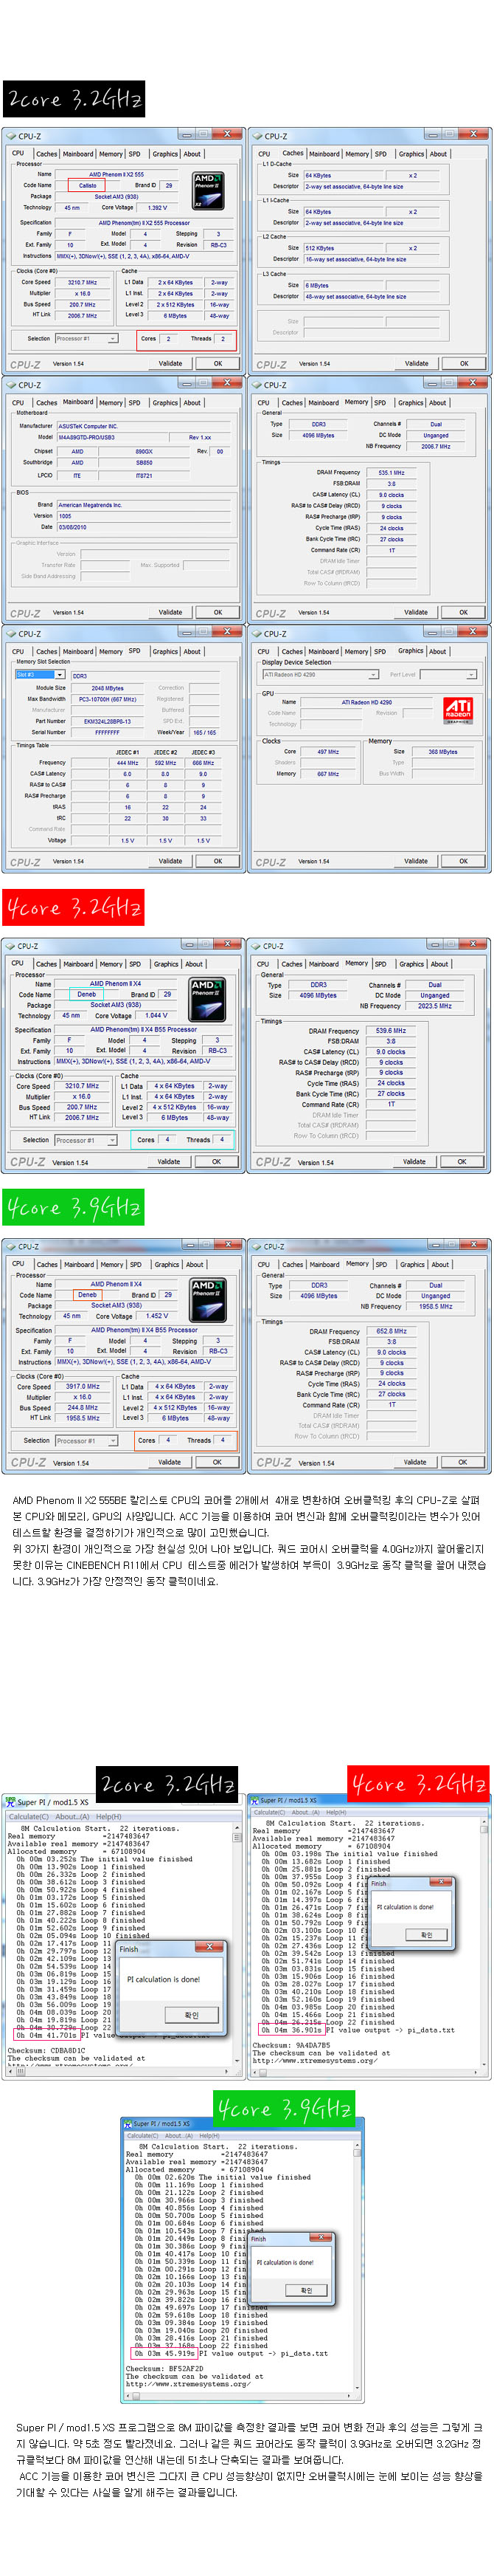Click 확인 in the 36.901s Super PI dialog

coord(426,1936)
